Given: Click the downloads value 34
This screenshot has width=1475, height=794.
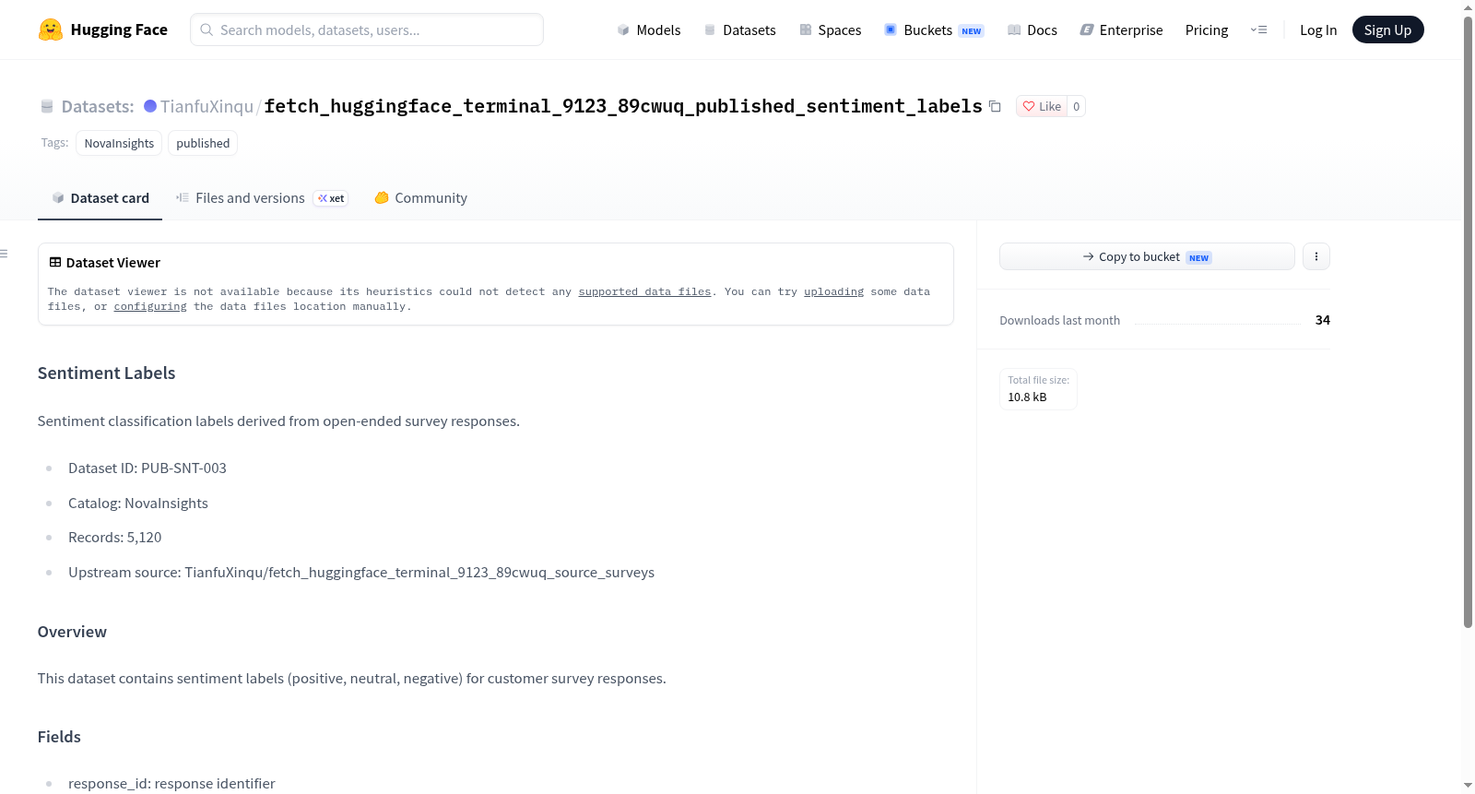Looking at the screenshot, I should (1322, 320).
